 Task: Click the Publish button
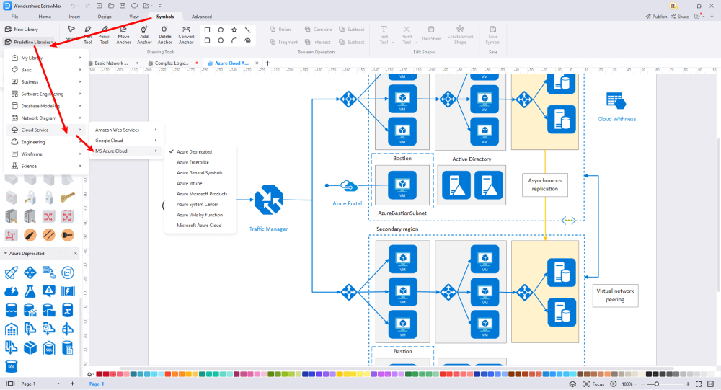pyautogui.click(x=656, y=17)
